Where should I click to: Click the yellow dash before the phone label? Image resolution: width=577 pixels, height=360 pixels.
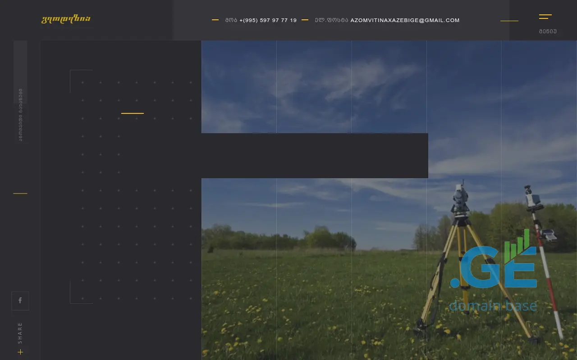tap(215, 20)
